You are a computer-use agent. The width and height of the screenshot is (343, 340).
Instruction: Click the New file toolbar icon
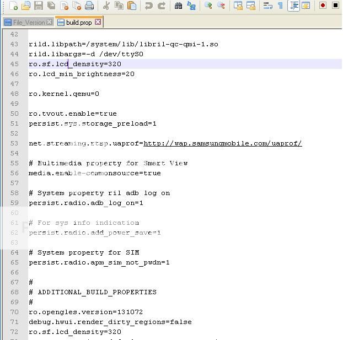(13, 6)
